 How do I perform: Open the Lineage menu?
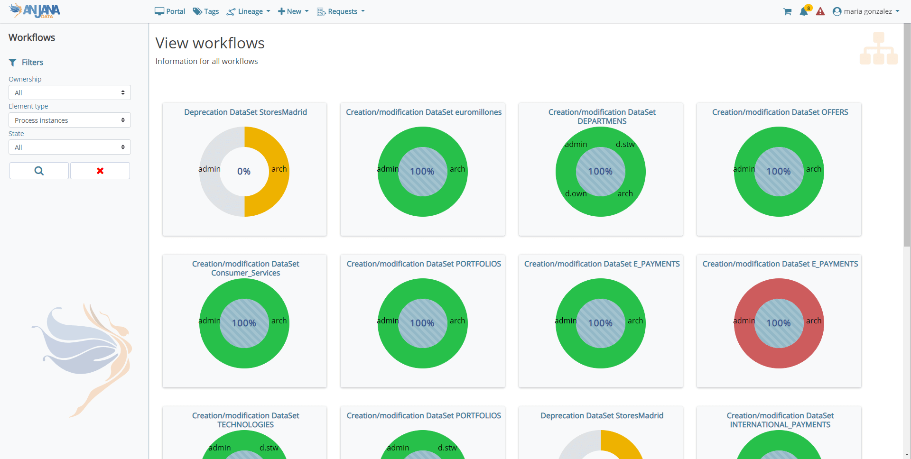click(249, 11)
